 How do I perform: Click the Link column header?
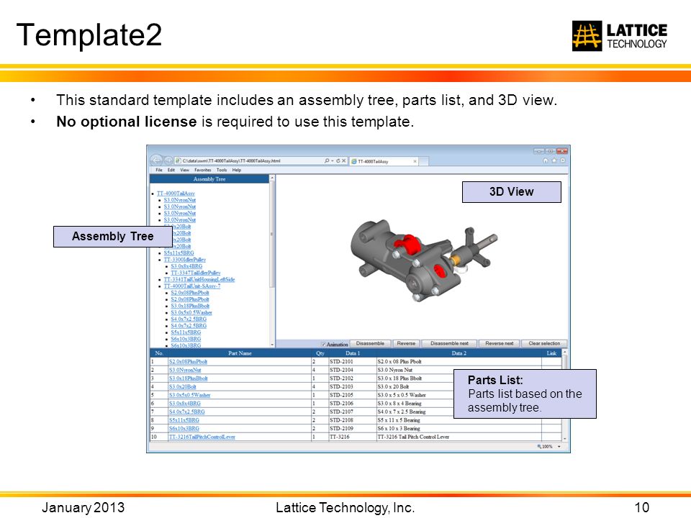[x=551, y=353]
